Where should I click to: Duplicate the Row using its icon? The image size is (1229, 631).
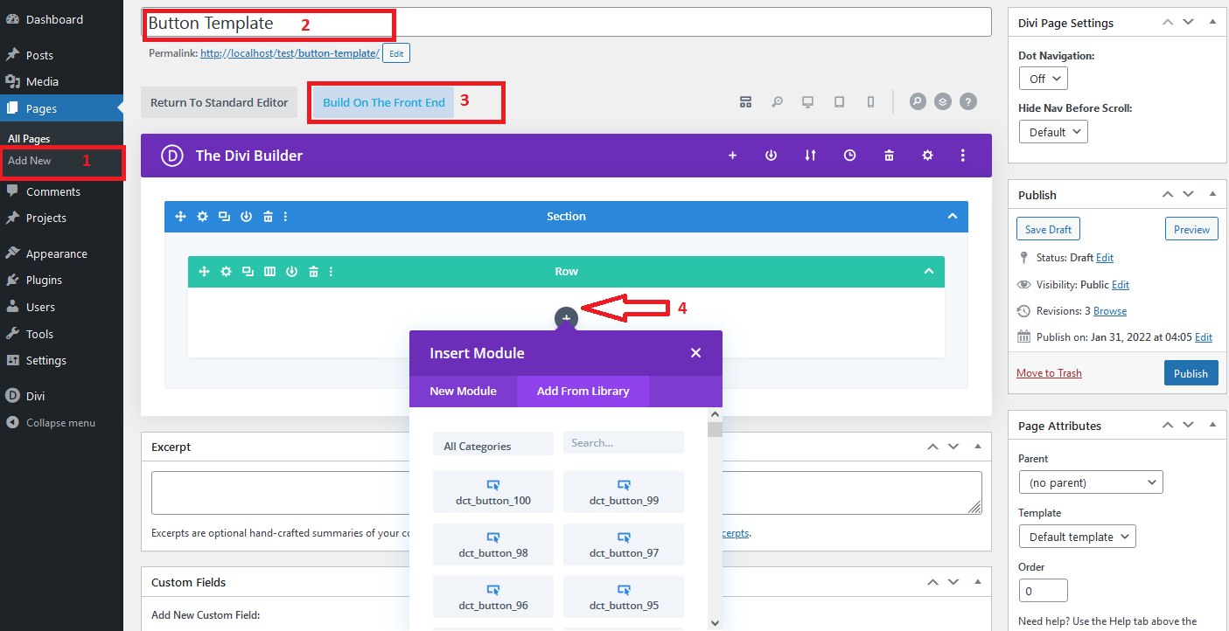[248, 272]
